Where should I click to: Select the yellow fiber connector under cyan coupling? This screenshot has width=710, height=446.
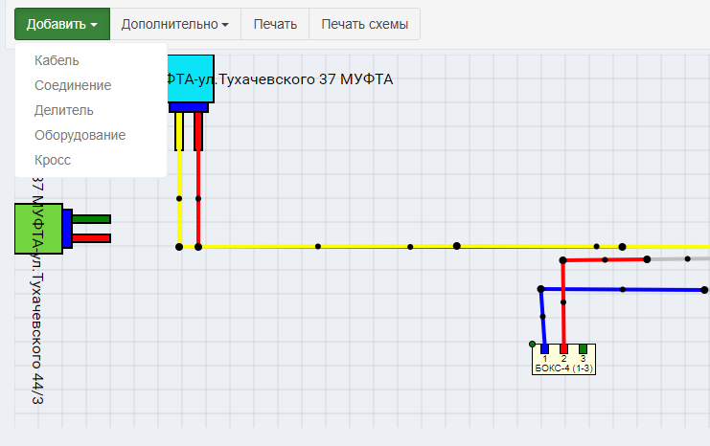pos(179,131)
